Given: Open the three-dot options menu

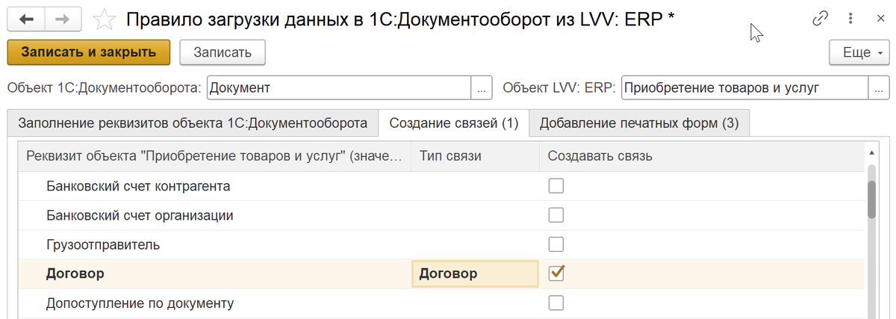Looking at the screenshot, I should point(850,19).
